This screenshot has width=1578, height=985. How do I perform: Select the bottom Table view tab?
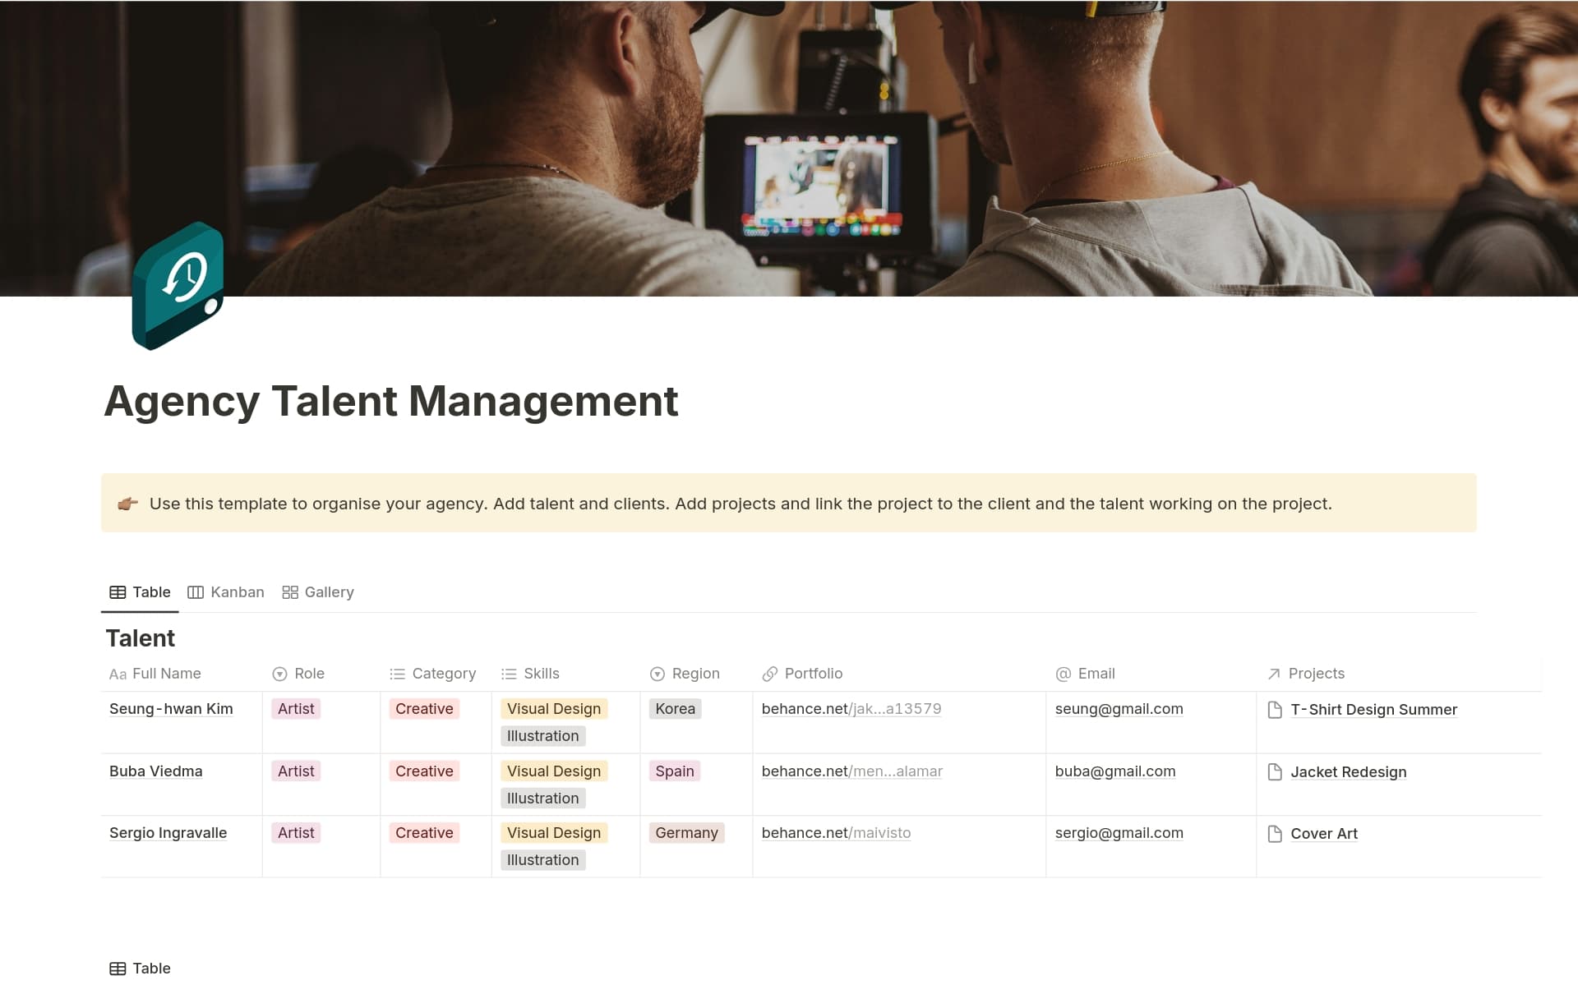(x=141, y=969)
